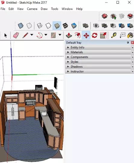The width and height of the screenshot is (134, 163).
Task: Open 3D Warehouse get models icon
Action: coord(104,16)
